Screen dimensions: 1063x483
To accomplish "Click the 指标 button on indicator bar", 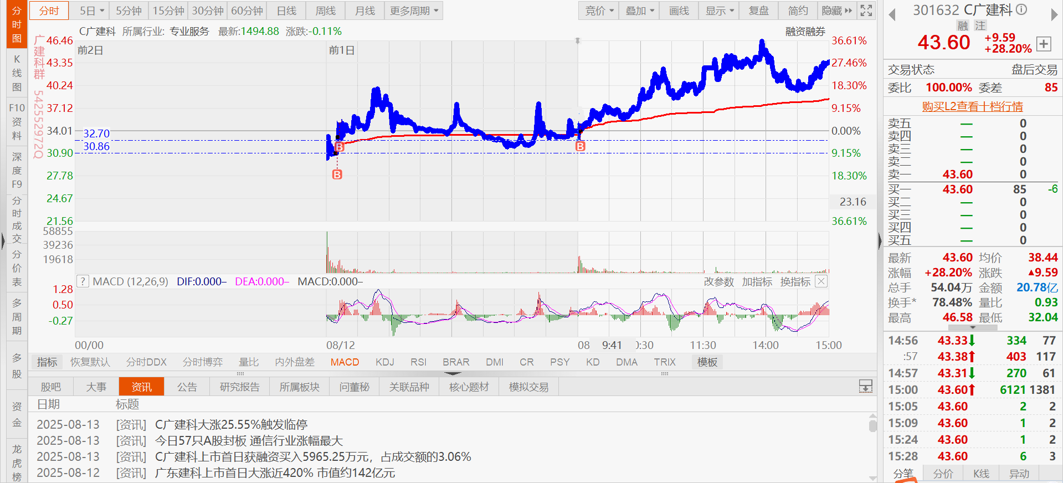I will 47,362.
